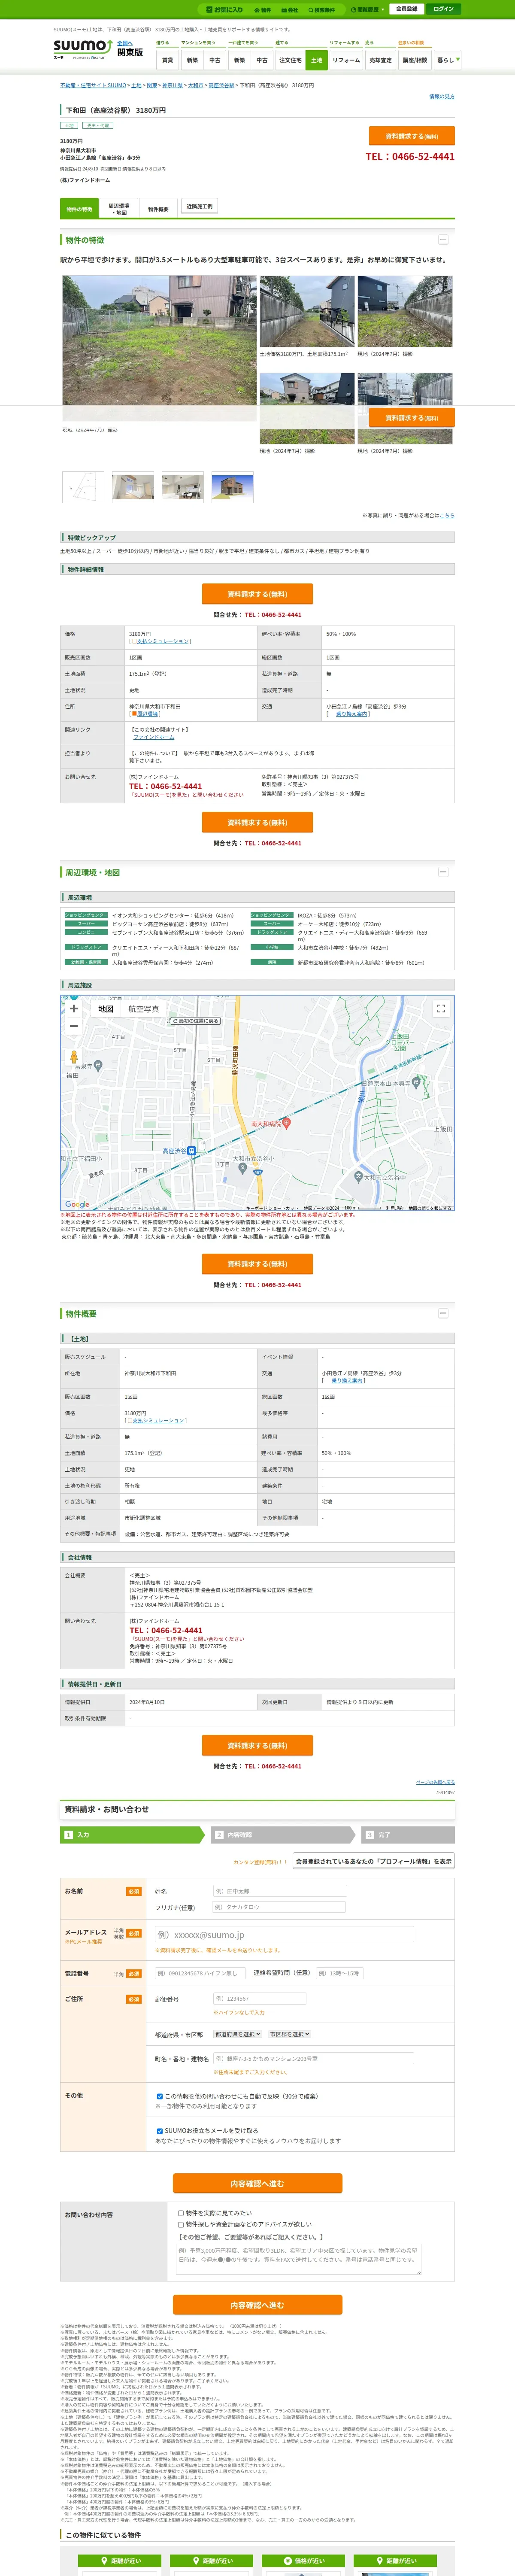The width and height of the screenshot is (515, 2576).
Task: Select the floor plan sketch thumbnail
Action: 83,487
